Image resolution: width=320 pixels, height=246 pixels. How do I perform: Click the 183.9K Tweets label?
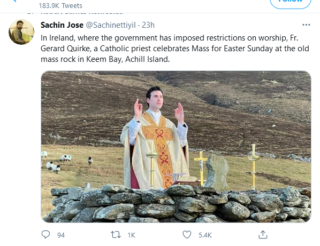coord(60,6)
